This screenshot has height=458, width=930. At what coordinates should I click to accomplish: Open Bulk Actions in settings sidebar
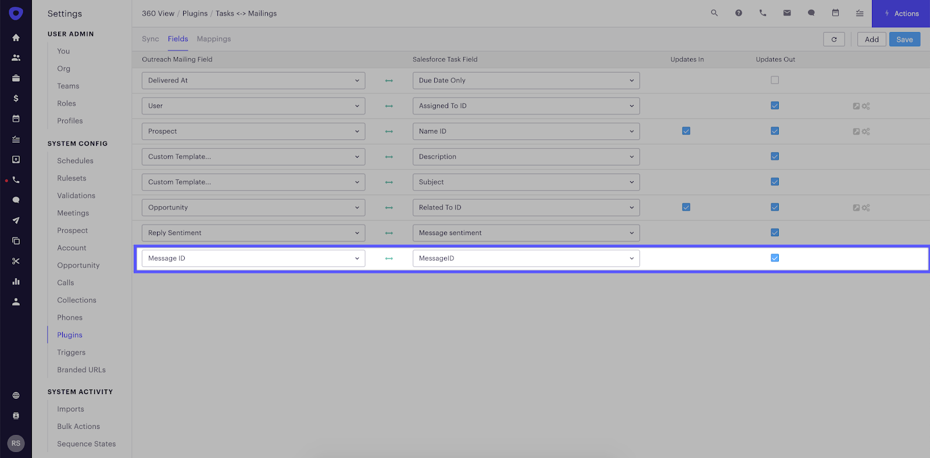point(78,427)
